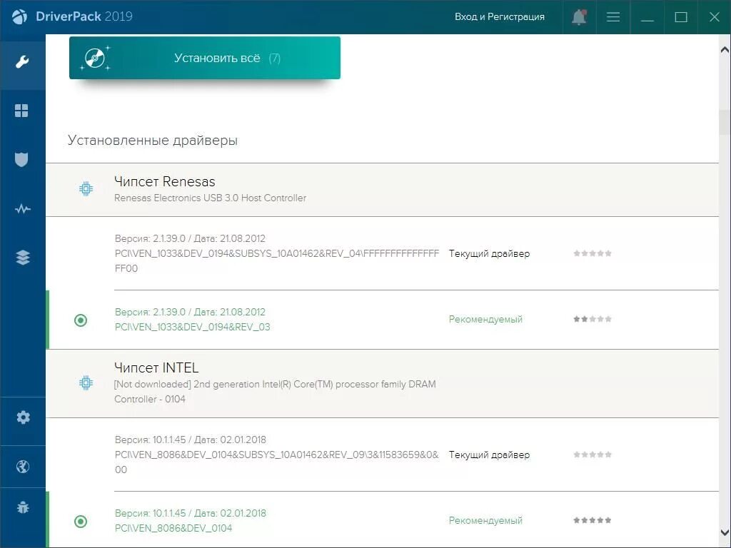Click Текущий драйвер label for Renesas

(x=489, y=253)
